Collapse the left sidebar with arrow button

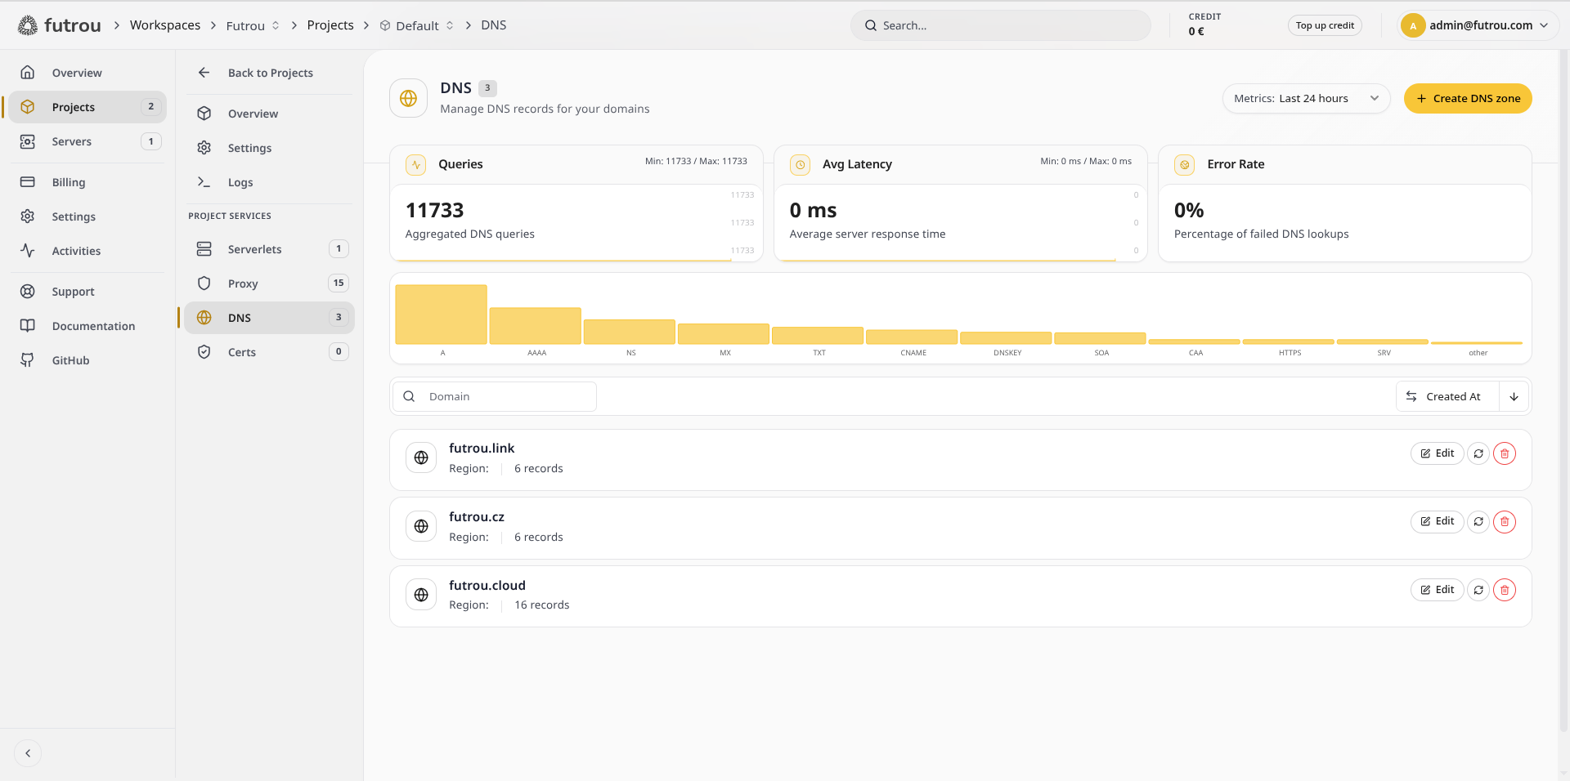[x=28, y=753]
